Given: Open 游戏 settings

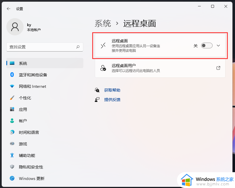Looking at the screenshot, I should tap(45, 144).
